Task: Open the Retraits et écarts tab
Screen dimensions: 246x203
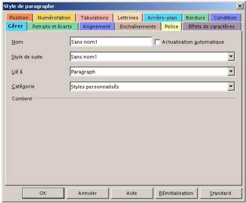Action: coord(52,26)
